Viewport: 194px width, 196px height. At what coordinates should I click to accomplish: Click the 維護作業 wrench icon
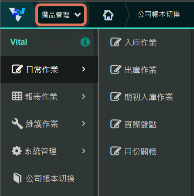(x=17, y=124)
